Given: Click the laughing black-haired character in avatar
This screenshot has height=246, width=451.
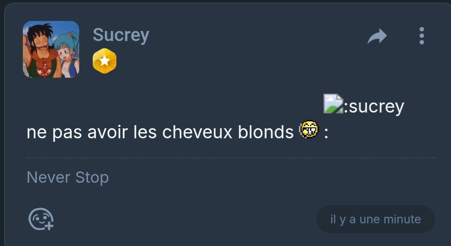Looking at the screenshot, I should coord(40,50).
